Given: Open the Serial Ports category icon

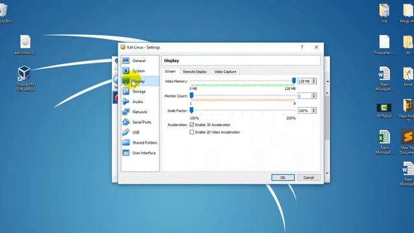Looking at the screenshot, I should [125, 122].
